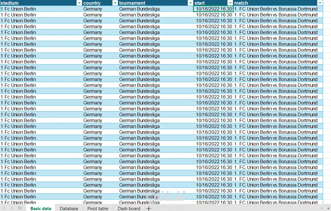Switch to the Basic data sheet tab
Viewport: 331px width, 211px height.
point(41,208)
